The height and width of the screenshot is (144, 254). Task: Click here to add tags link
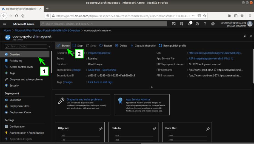click(x=100, y=82)
